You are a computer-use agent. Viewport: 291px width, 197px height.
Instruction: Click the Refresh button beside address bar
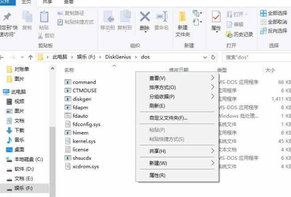coord(213,57)
